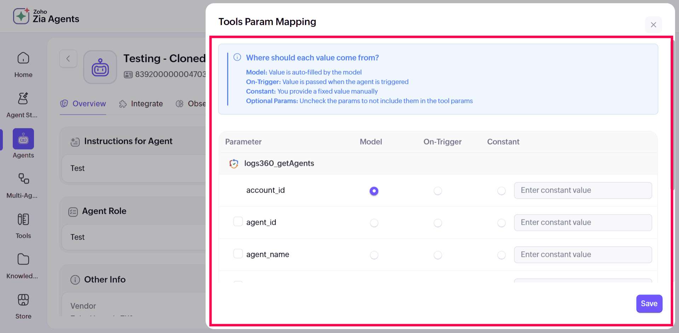
Task: Click agent_name constant value field
Action: (x=583, y=255)
